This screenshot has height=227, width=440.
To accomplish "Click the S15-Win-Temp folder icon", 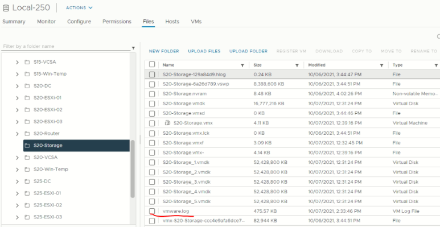I will coord(27,74).
